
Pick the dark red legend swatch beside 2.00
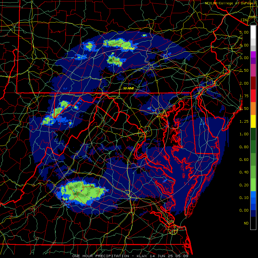tap(253, 83)
